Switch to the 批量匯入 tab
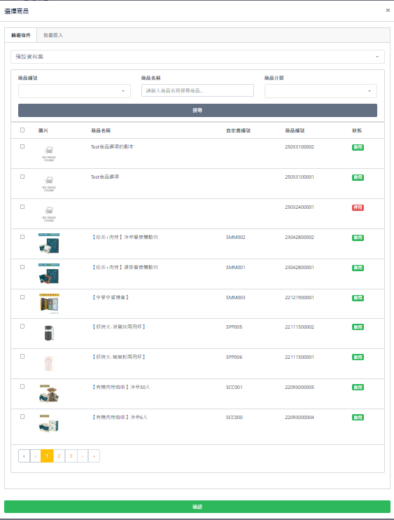The height and width of the screenshot is (520, 394). (53, 35)
